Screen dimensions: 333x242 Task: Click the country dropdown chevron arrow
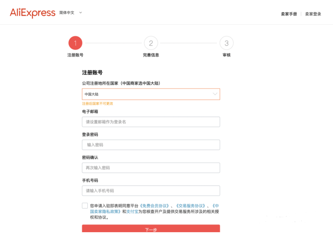pyautogui.click(x=215, y=94)
